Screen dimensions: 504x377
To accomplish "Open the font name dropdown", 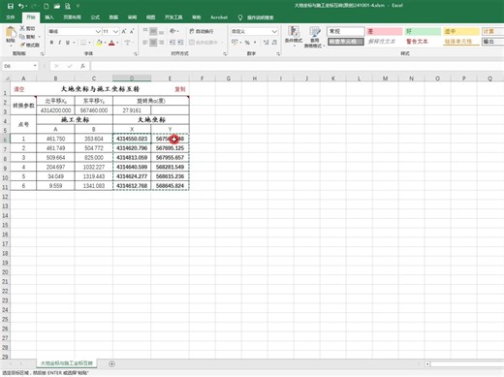I will pos(98,31).
